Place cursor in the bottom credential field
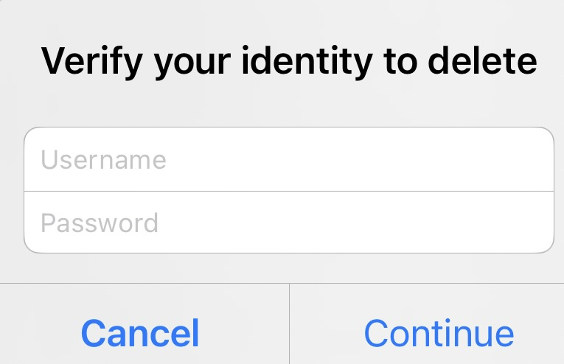Image resolution: width=564 pixels, height=364 pixels. (288, 223)
